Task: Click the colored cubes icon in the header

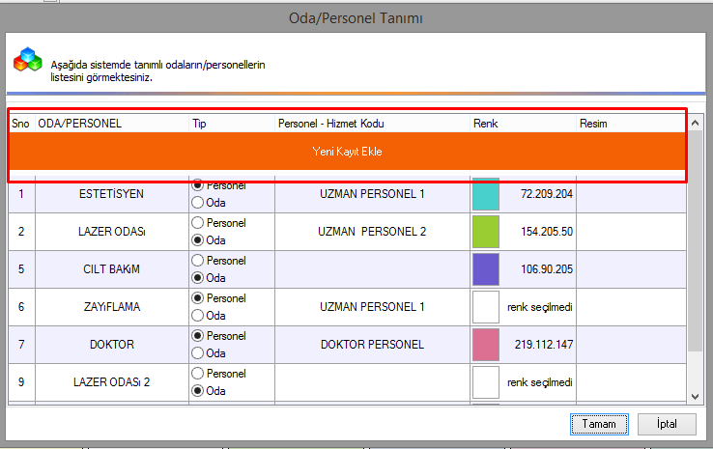Action: click(x=27, y=61)
